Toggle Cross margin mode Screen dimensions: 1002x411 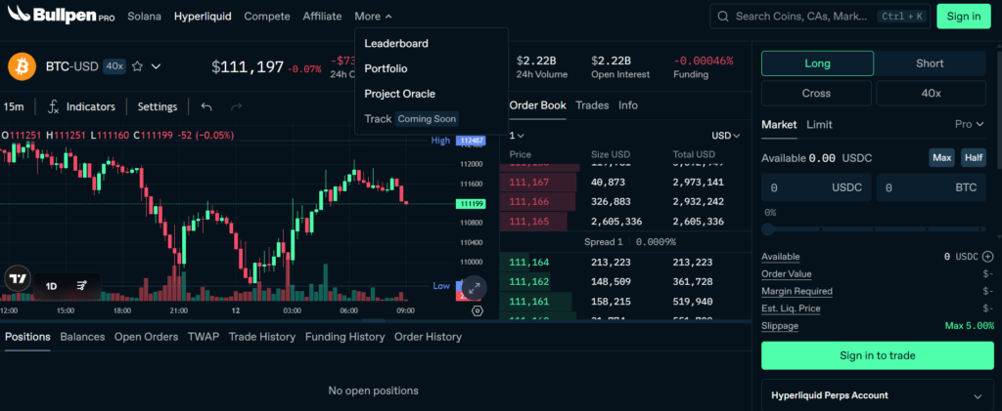click(x=817, y=94)
